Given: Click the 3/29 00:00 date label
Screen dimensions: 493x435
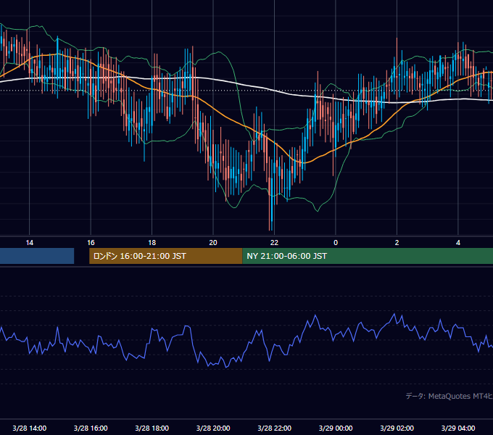Looking at the screenshot, I should pyautogui.click(x=336, y=428).
